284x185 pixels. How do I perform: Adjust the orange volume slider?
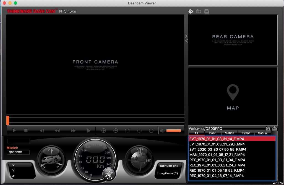[x=173, y=131]
